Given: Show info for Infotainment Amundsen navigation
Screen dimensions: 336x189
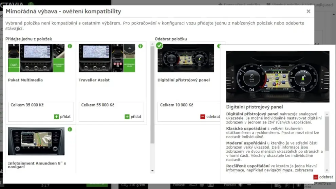Looking at the screenshot, I should 70,130.
